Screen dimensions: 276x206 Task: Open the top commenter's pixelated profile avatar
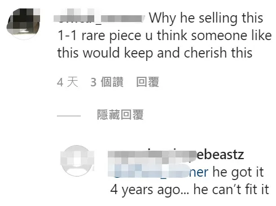pyautogui.click(x=24, y=24)
